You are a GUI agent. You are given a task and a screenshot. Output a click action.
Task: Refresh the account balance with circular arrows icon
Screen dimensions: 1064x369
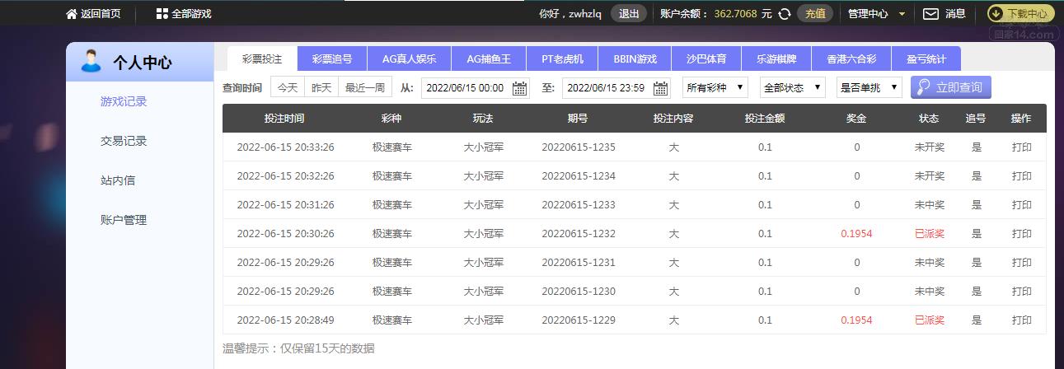785,13
